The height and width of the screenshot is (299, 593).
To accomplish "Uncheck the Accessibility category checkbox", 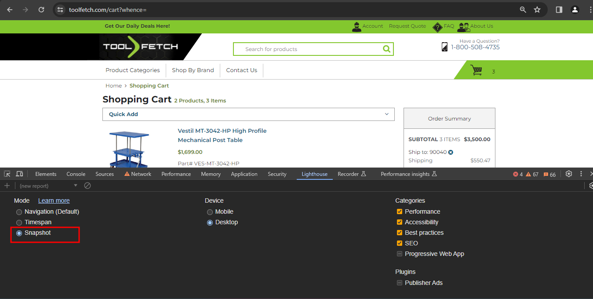I will coord(400,222).
